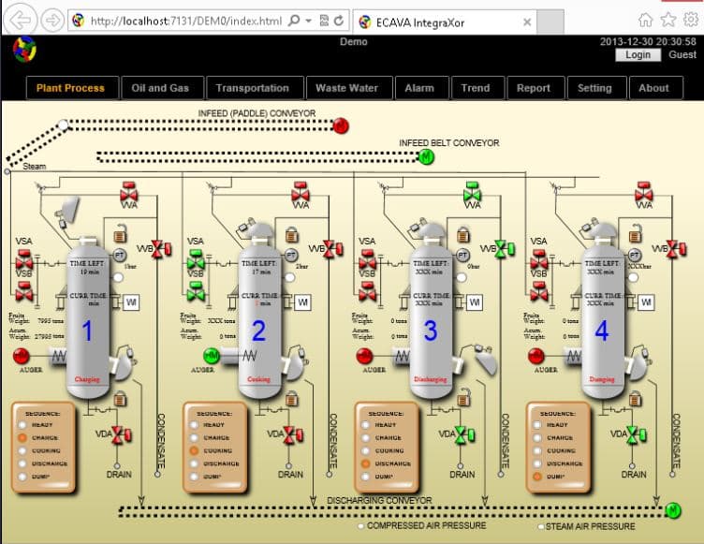Click the green infeed belt conveyor motor
The height and width of the screenshot is (544, 704).
426,156
